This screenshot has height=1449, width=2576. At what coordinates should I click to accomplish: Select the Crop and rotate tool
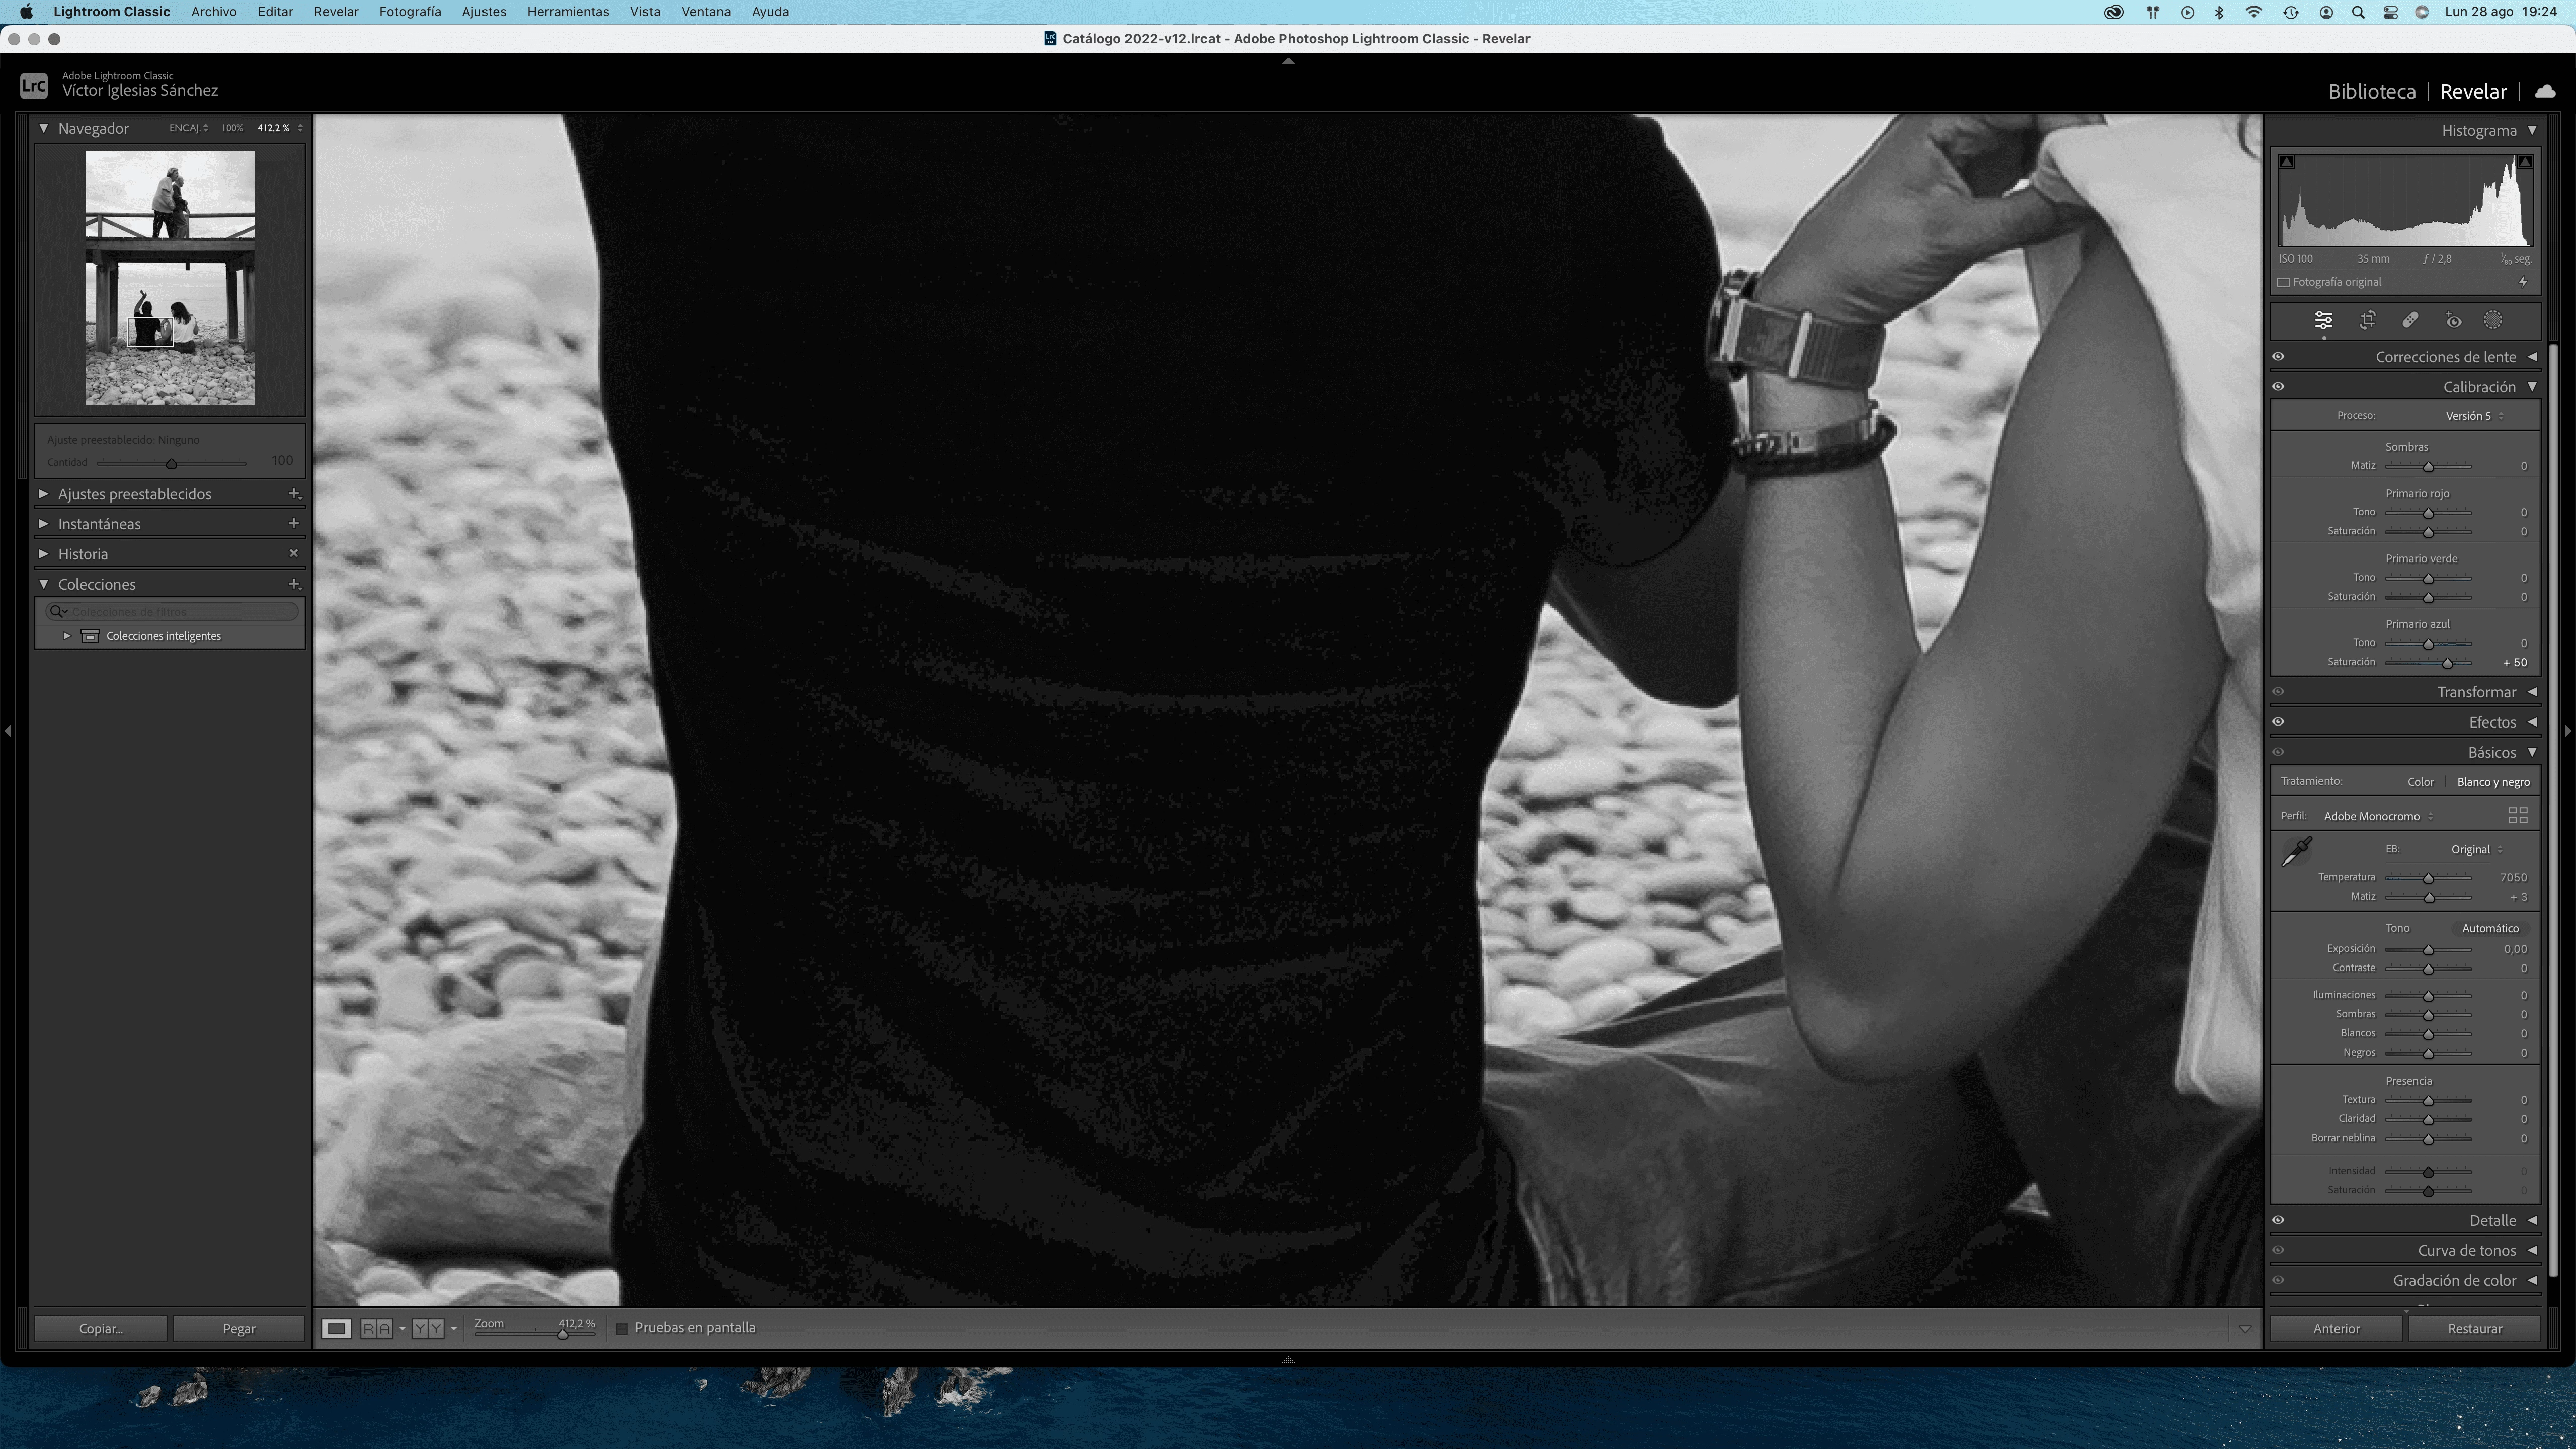click(x=2367, y=320)
